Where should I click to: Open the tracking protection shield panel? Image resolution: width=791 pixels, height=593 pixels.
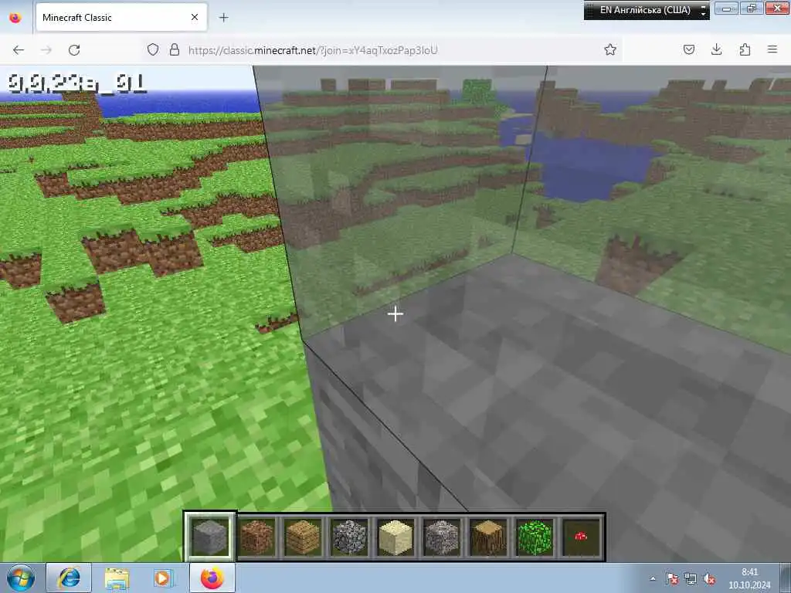tap(153, 49)
